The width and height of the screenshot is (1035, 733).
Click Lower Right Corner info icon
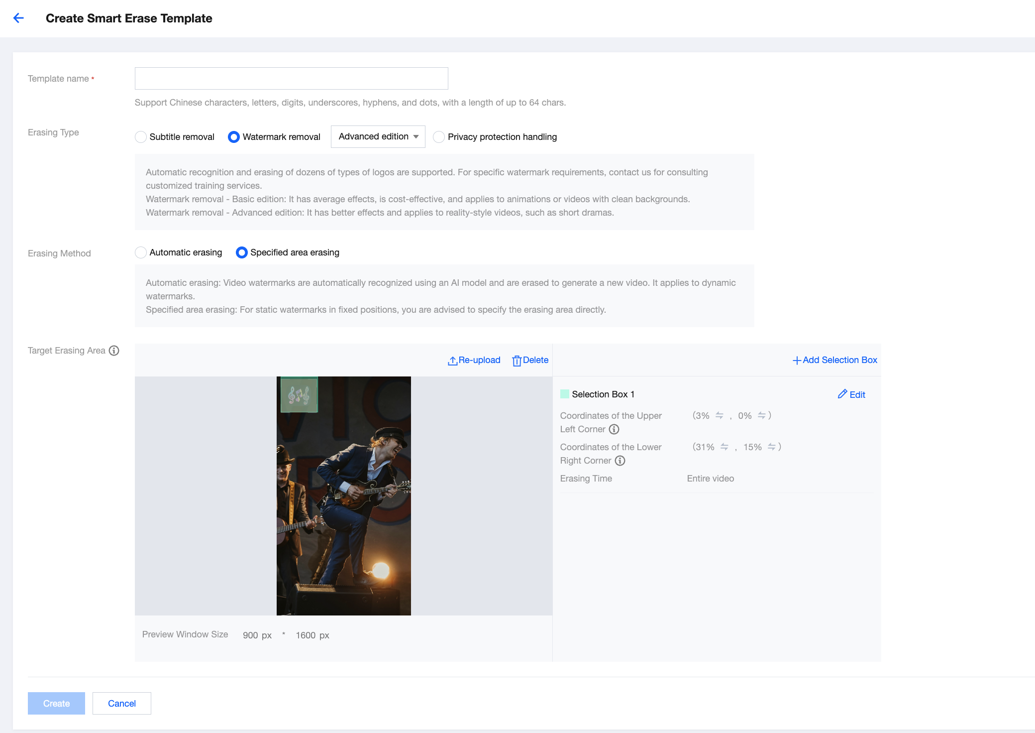620,461
